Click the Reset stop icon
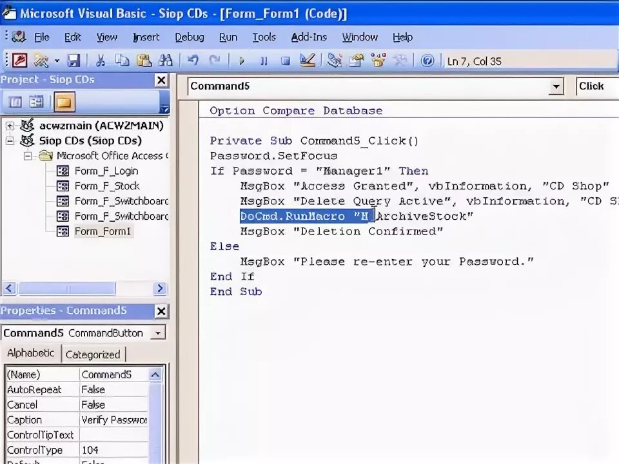The width and height of the screenshot is (619, 464). coord(286,61)
